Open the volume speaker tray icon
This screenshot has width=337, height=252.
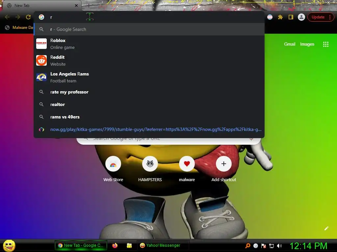coord(279,245)
